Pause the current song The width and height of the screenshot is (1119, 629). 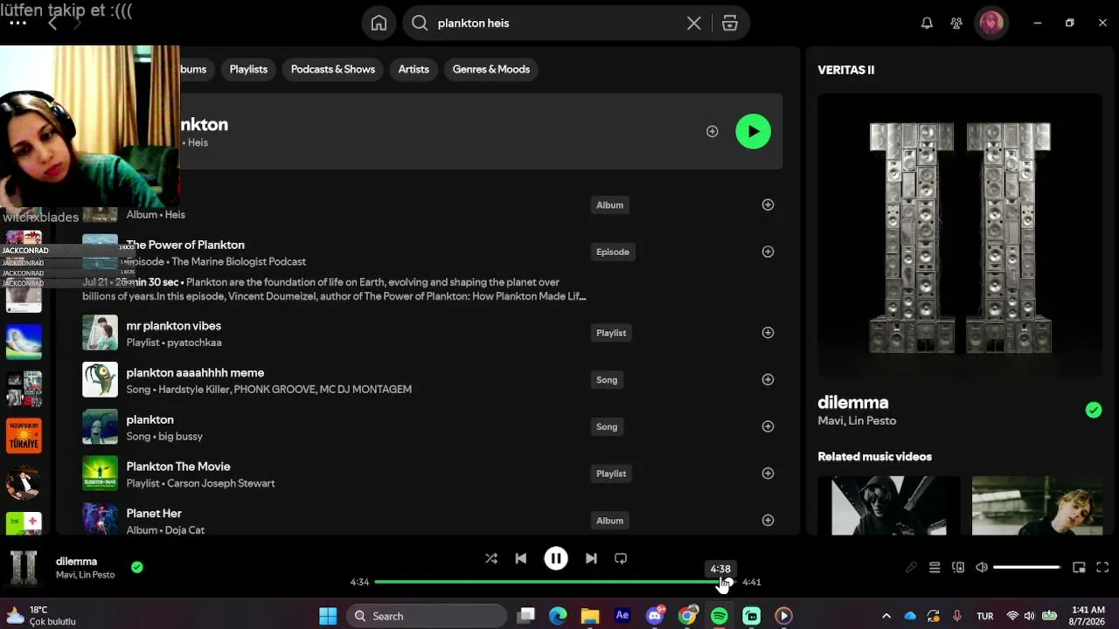tap(556, 558)
